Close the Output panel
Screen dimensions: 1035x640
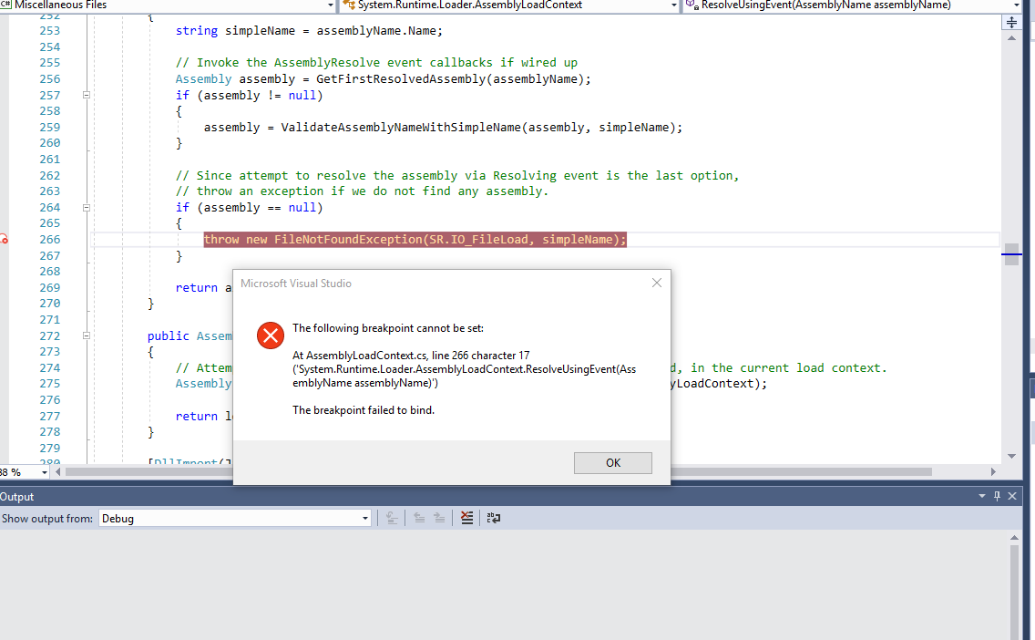pyautogui.click(x=1012, y=496)
